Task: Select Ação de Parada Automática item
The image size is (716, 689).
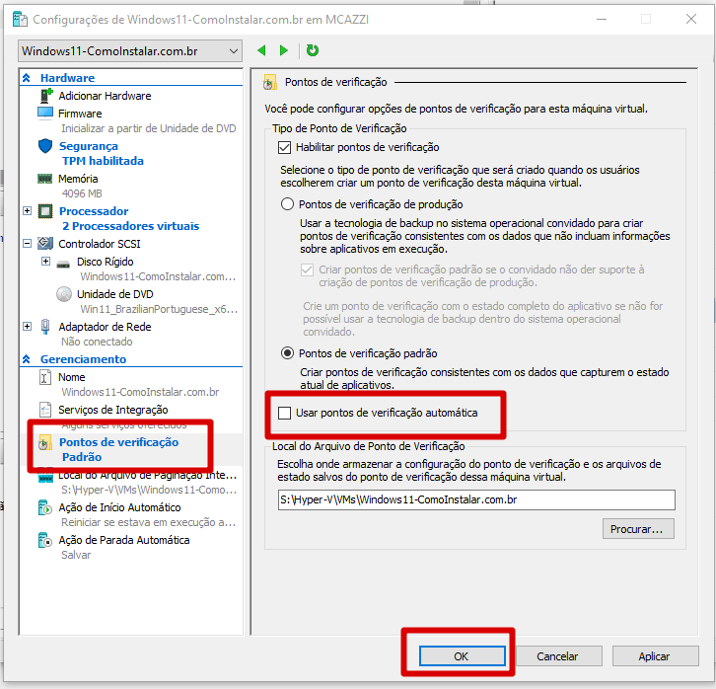Action: coord(123,540)
